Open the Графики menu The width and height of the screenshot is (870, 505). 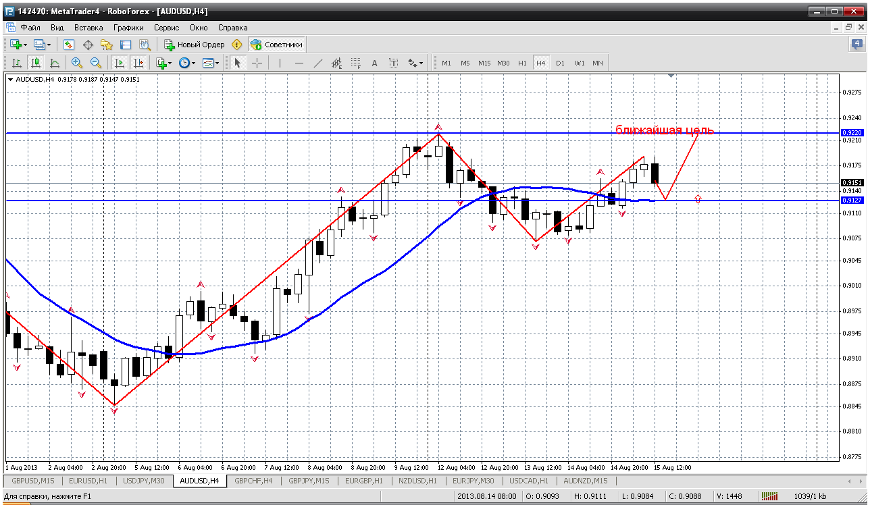[128, 28]
